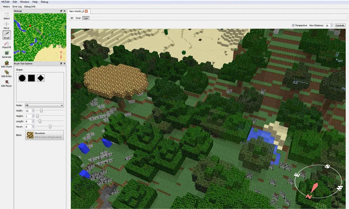349x209 pixels.
Task: Choose the Select tool
Action: tap(7, 16)
